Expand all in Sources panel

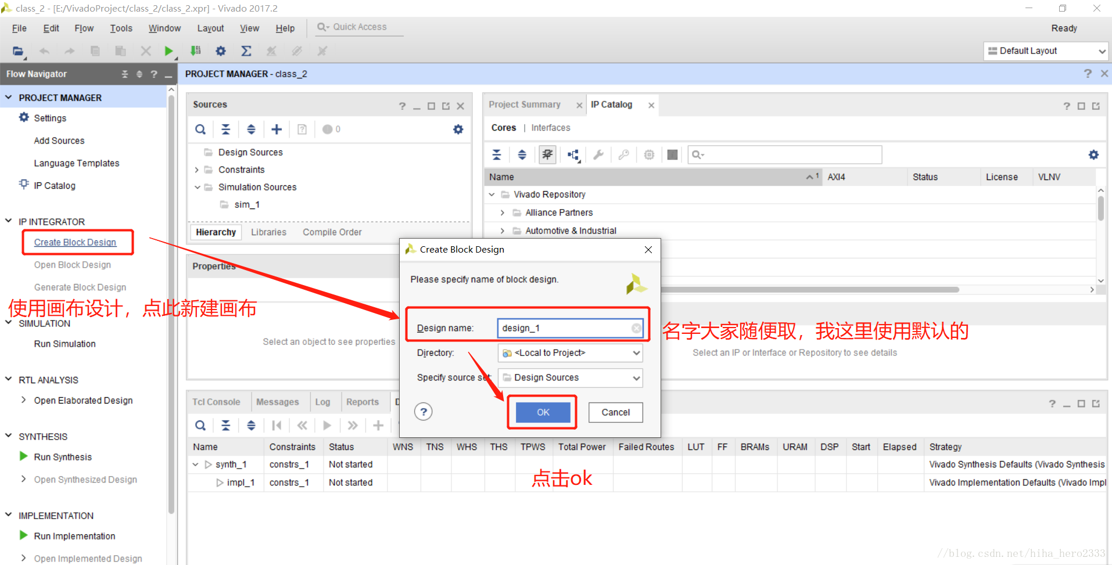coord(251,129)
